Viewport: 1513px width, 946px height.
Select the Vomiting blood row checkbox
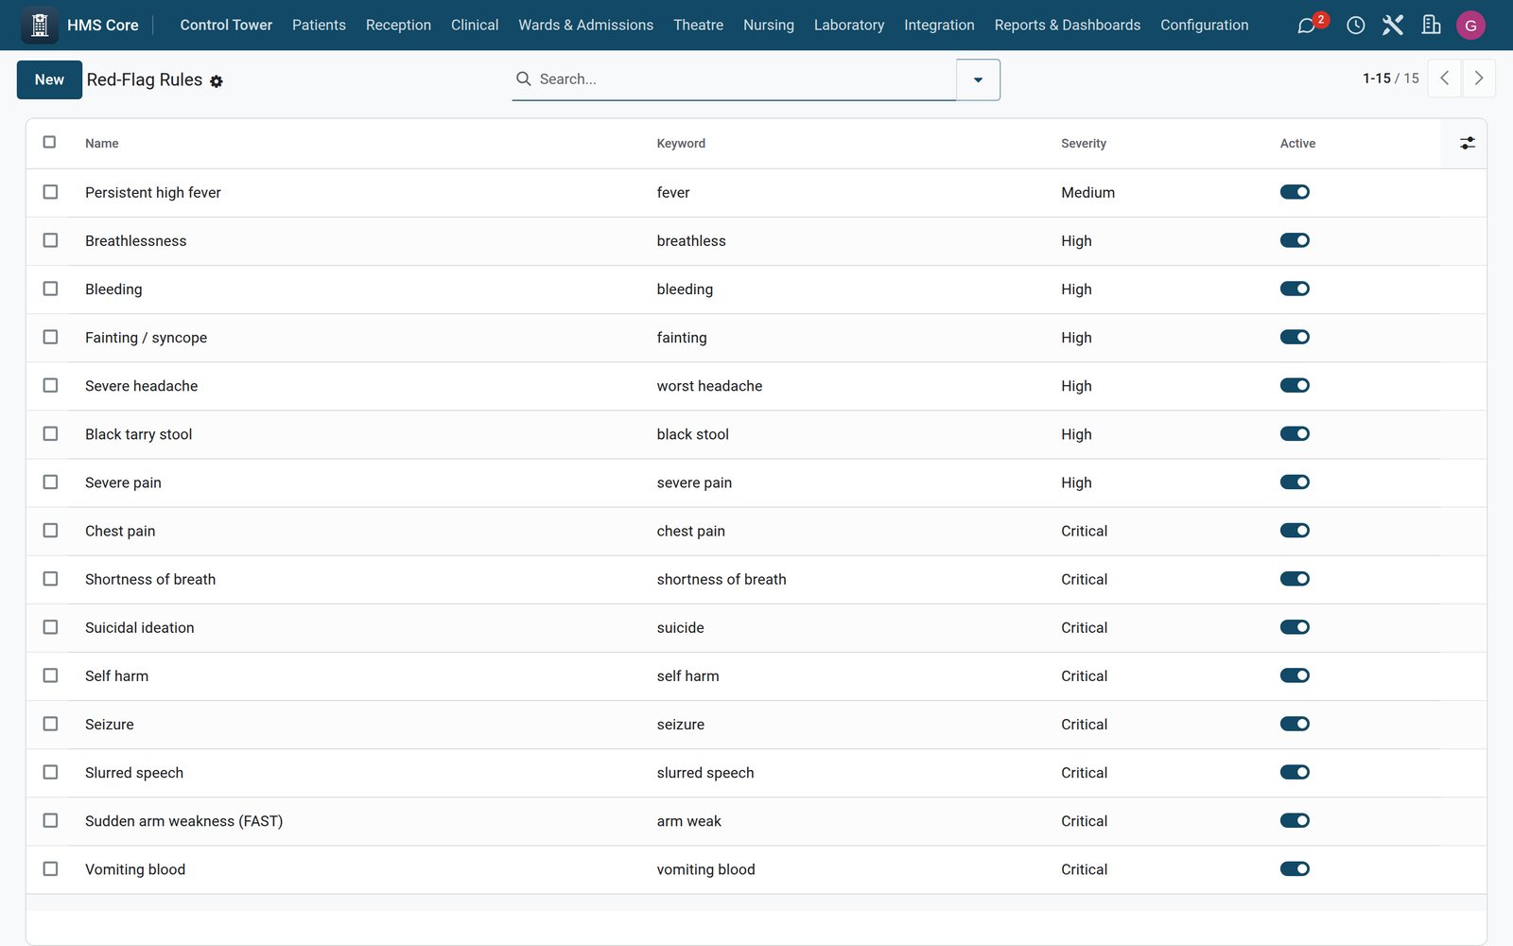point(50,869)
